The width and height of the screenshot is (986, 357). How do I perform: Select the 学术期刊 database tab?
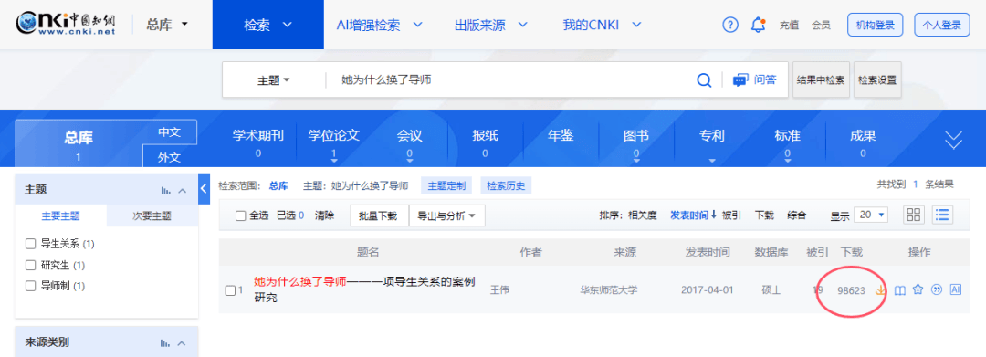[x=258, y=142]
